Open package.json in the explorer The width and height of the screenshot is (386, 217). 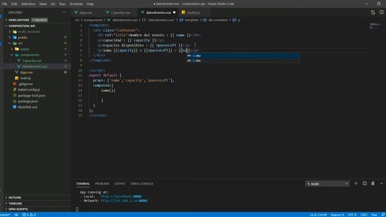coord(28,101)
